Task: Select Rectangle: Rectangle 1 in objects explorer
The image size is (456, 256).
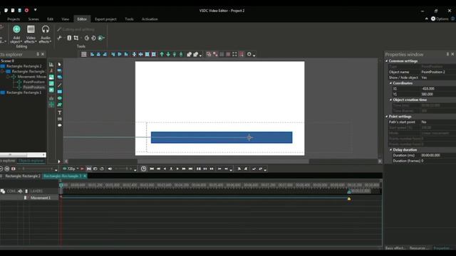Action: [24, 92]
